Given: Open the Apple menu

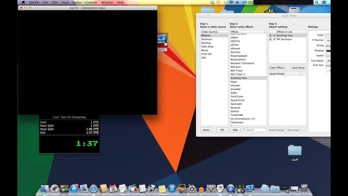Looking at the screenshot, I should 23,2.
